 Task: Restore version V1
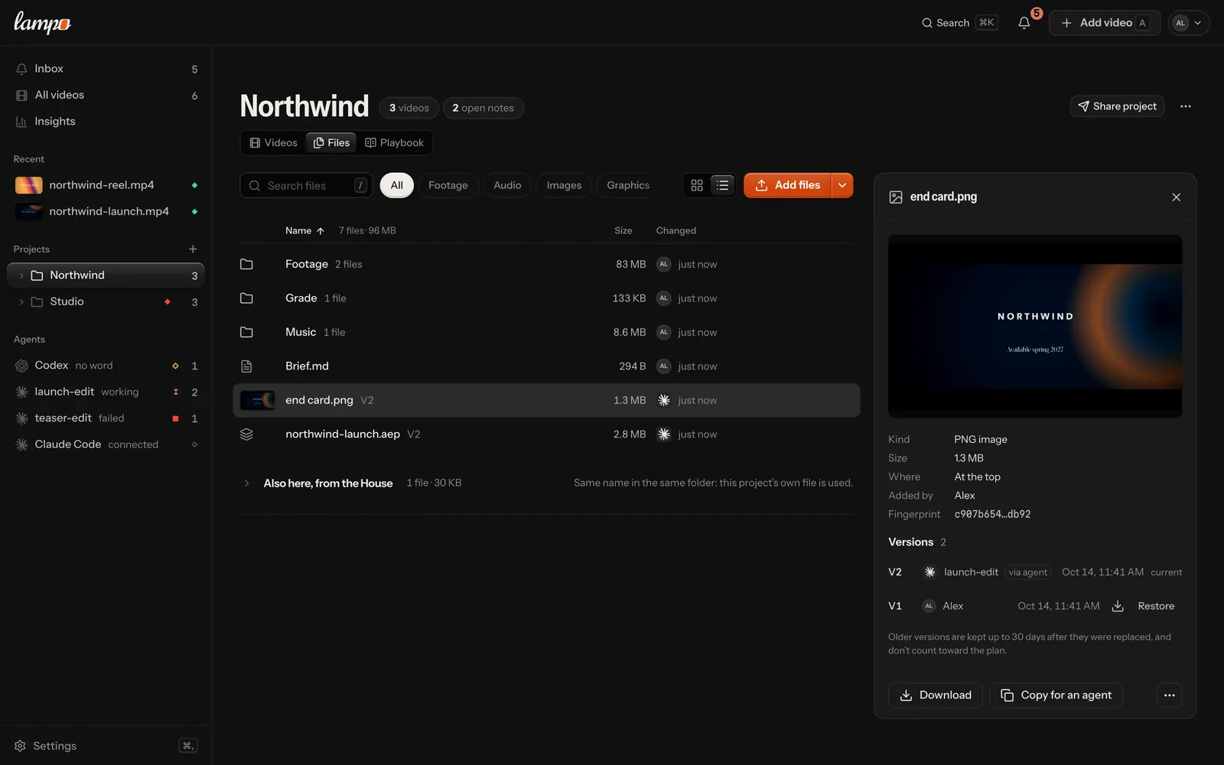pyautogui.click(x=1155, y=606)
